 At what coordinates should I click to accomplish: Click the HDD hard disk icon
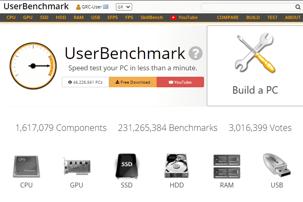[x=177, y=166]
